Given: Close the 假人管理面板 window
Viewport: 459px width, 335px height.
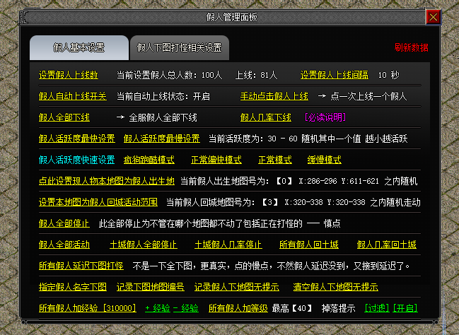Looking at the screenshot, I should 434,17.
